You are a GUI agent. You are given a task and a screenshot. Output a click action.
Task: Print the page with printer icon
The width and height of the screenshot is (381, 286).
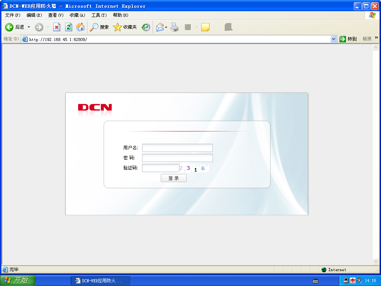pyautogui.click(x=175, y=27)
